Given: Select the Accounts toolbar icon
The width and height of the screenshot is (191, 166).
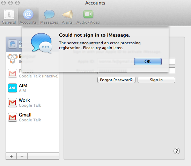Looking at the screenshot, I should (x=28, y=17).
